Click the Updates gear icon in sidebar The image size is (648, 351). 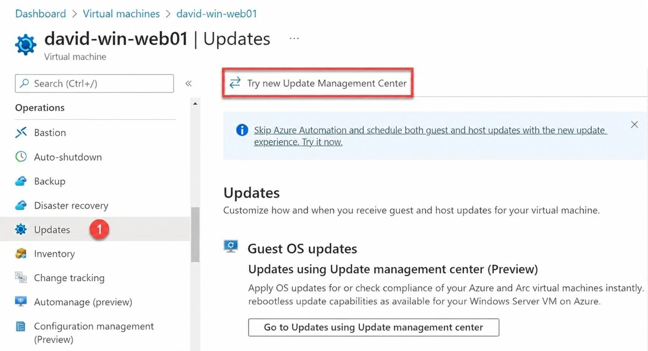21,229
